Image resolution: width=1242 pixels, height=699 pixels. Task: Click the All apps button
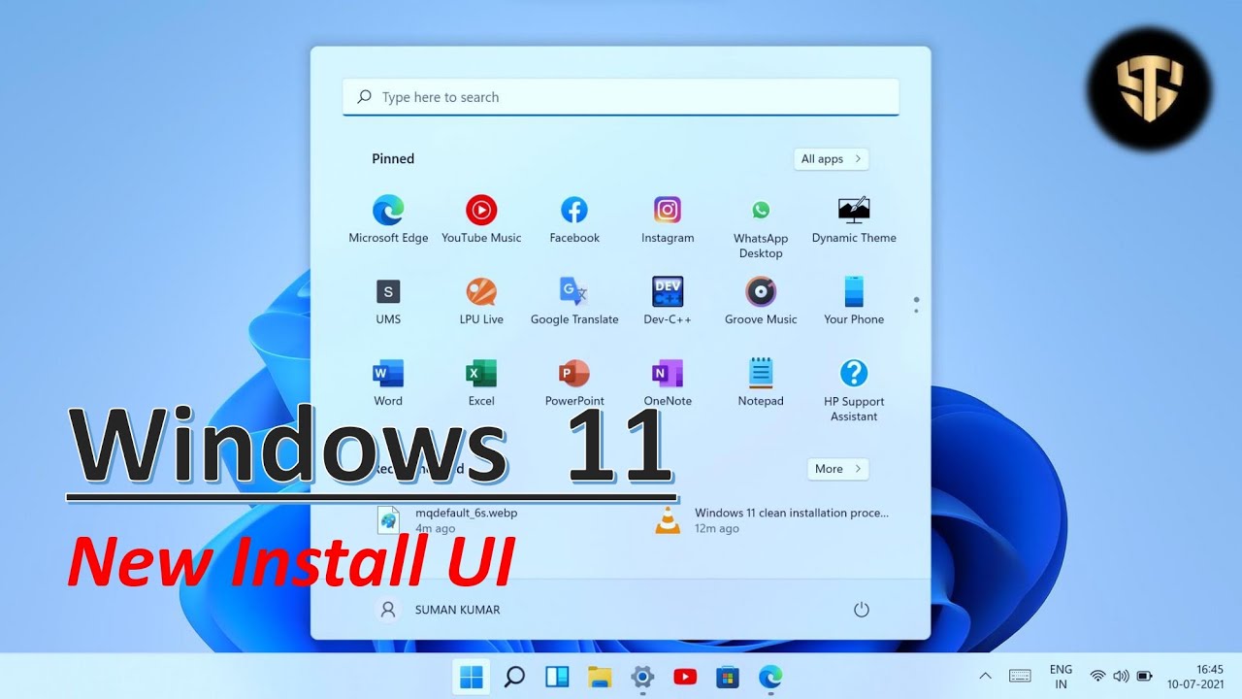[x=832, y=159]
